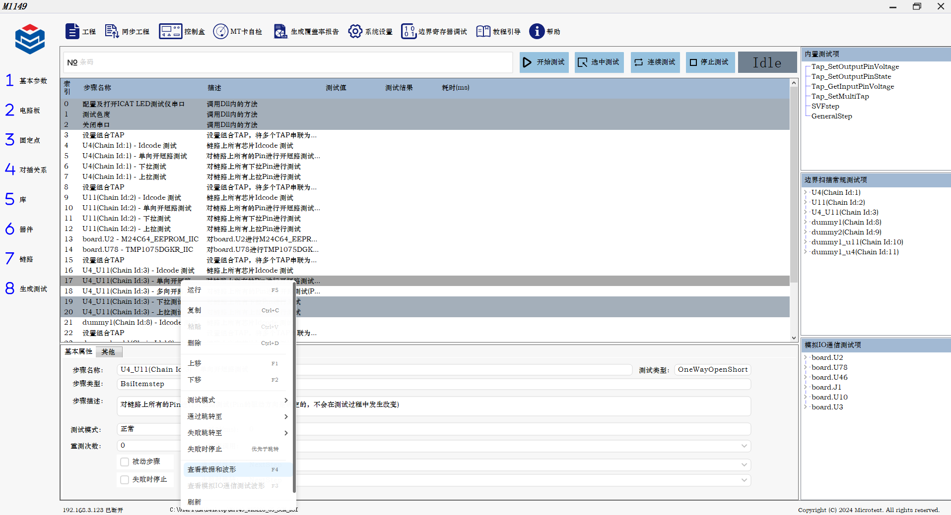This screenshot has height=515, width=951.
Task: Open the 控制盒 control box icon
Action: coord(170,31)
